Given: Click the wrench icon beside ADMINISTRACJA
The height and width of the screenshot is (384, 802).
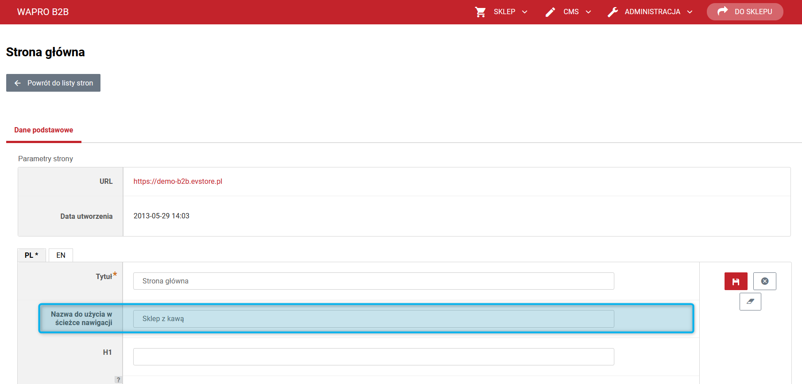Looking at the screenshot, I should click(613, 12).
